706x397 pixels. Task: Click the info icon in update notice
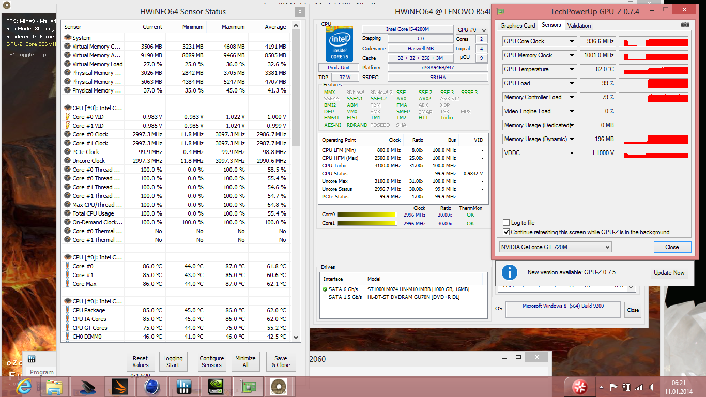tap(510, 272)
